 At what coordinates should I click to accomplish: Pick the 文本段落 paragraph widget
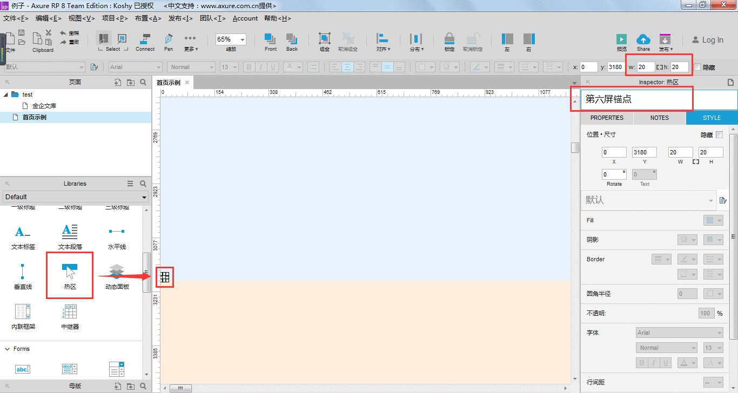pos(70,236)
